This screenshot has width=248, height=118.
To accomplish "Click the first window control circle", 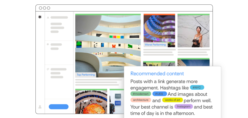I will tap(40, 8).
